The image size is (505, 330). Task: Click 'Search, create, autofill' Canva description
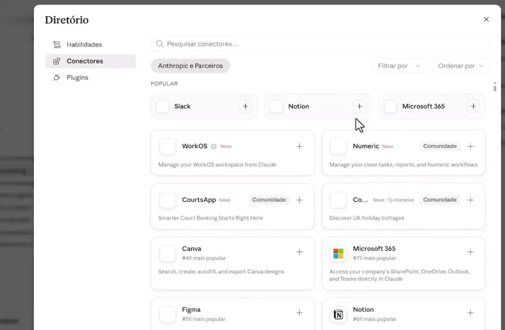(x=221, y=271)
